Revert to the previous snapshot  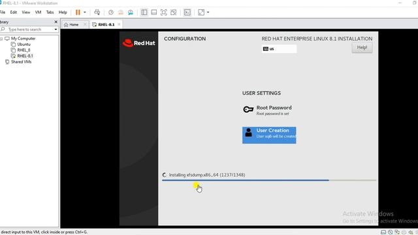click(x=121, y=12)
